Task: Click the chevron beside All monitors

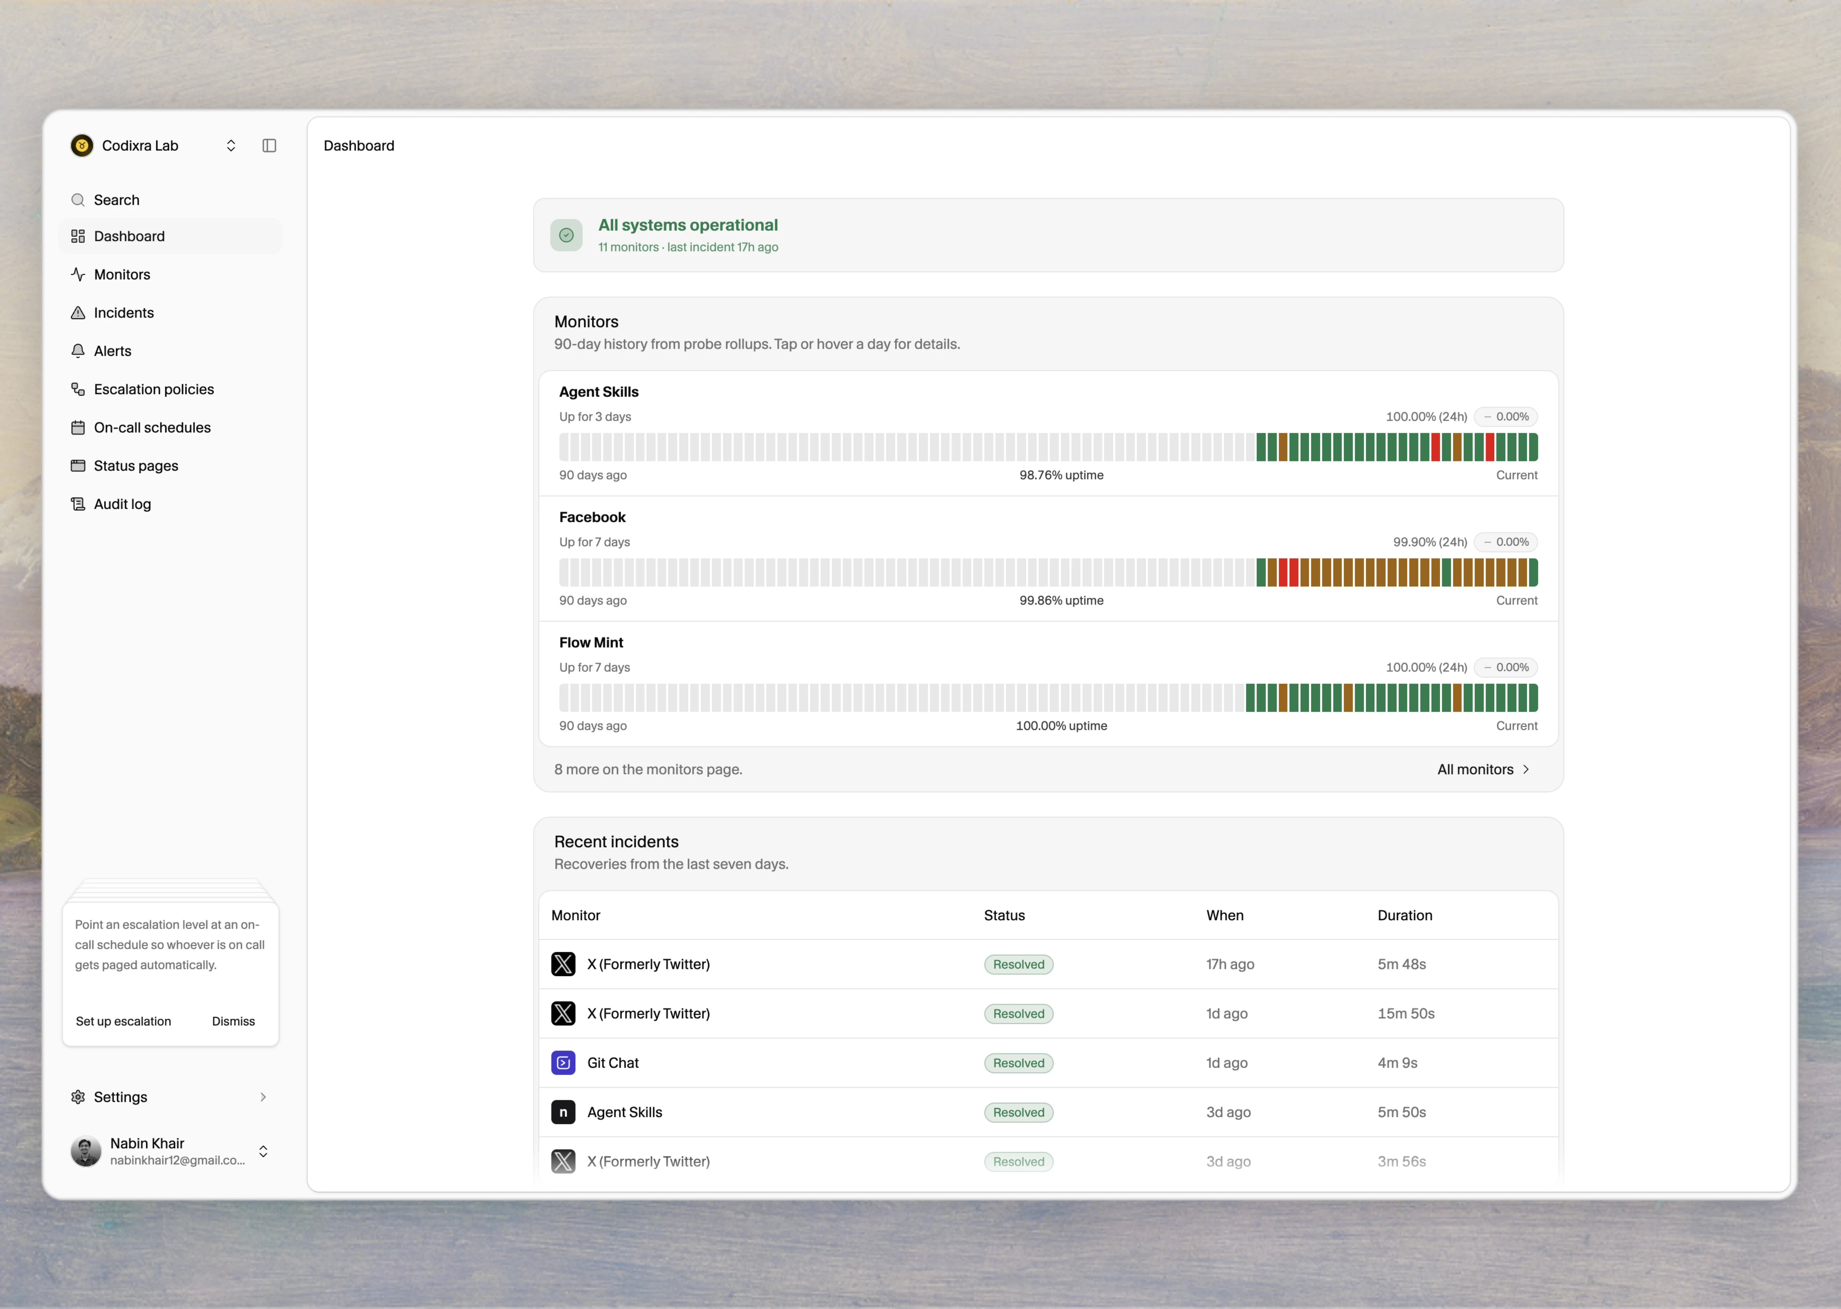Action: point(1526,770)
